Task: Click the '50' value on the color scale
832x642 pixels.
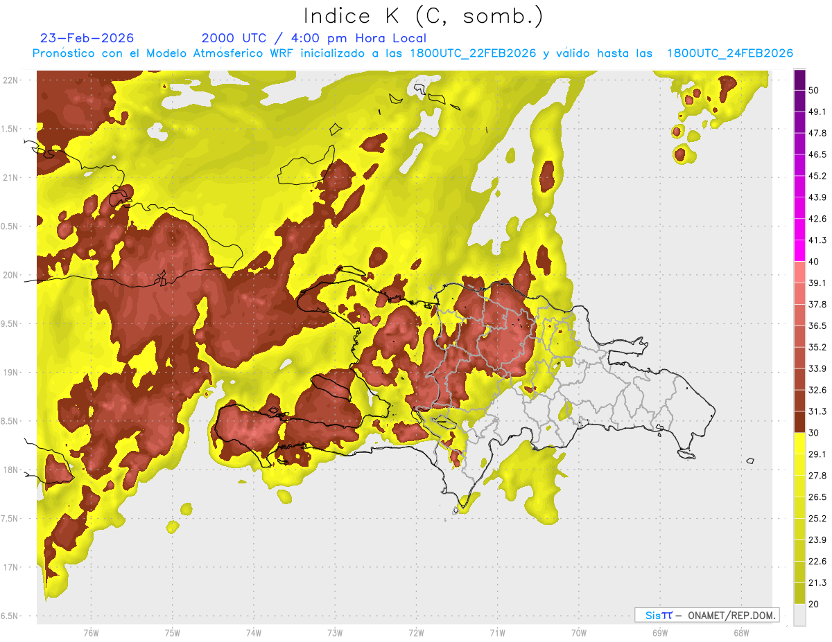Action: click(814, 91)
